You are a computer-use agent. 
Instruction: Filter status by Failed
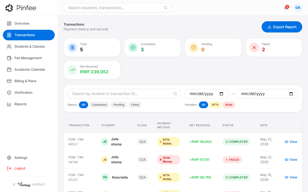(x=135, y=105)
